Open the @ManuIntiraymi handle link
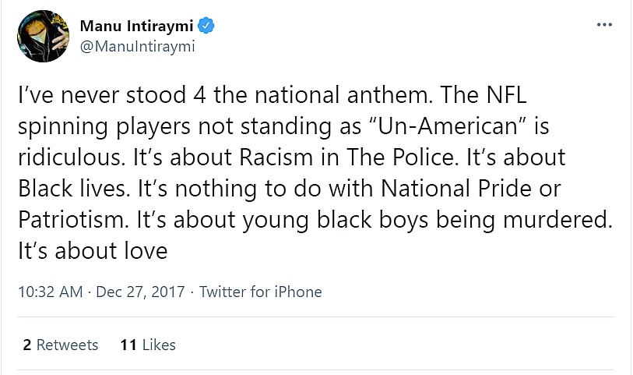Image resolution: width=633 pixels, height=375 pixels. click(x=137, y=46)
